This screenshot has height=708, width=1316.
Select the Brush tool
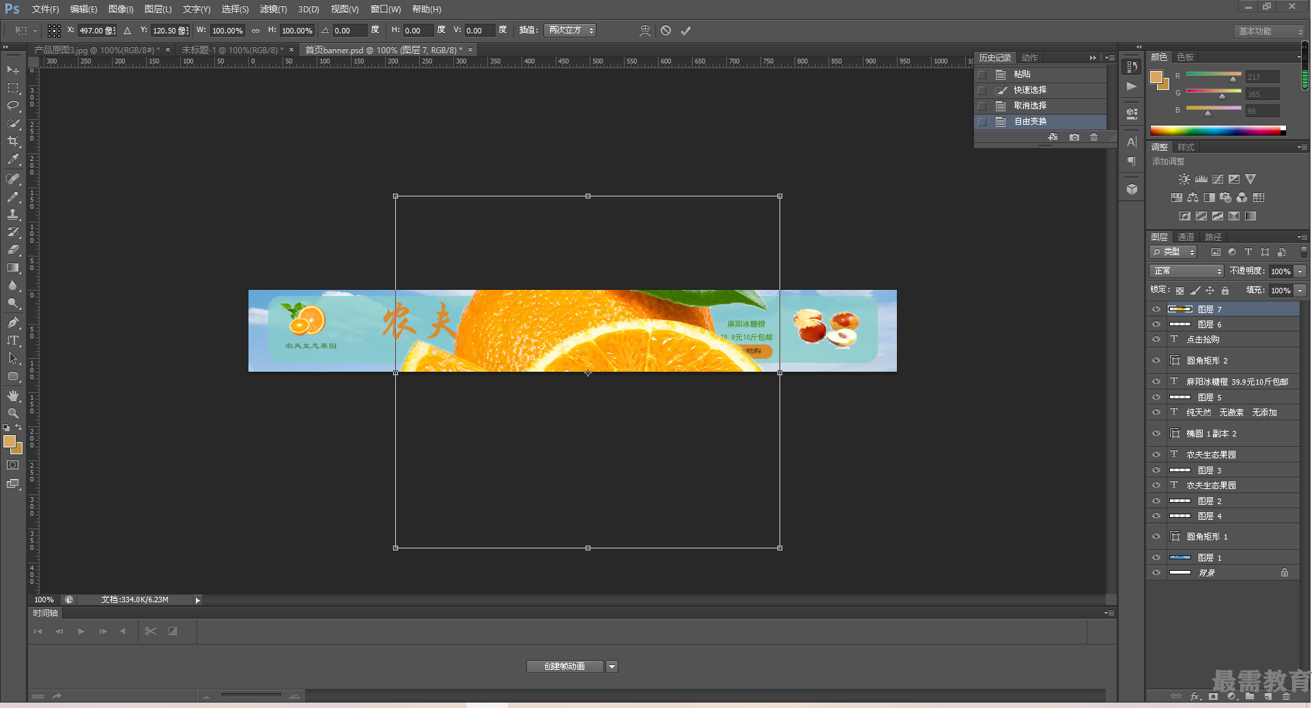pyautogui.click(x=13, y=196)
